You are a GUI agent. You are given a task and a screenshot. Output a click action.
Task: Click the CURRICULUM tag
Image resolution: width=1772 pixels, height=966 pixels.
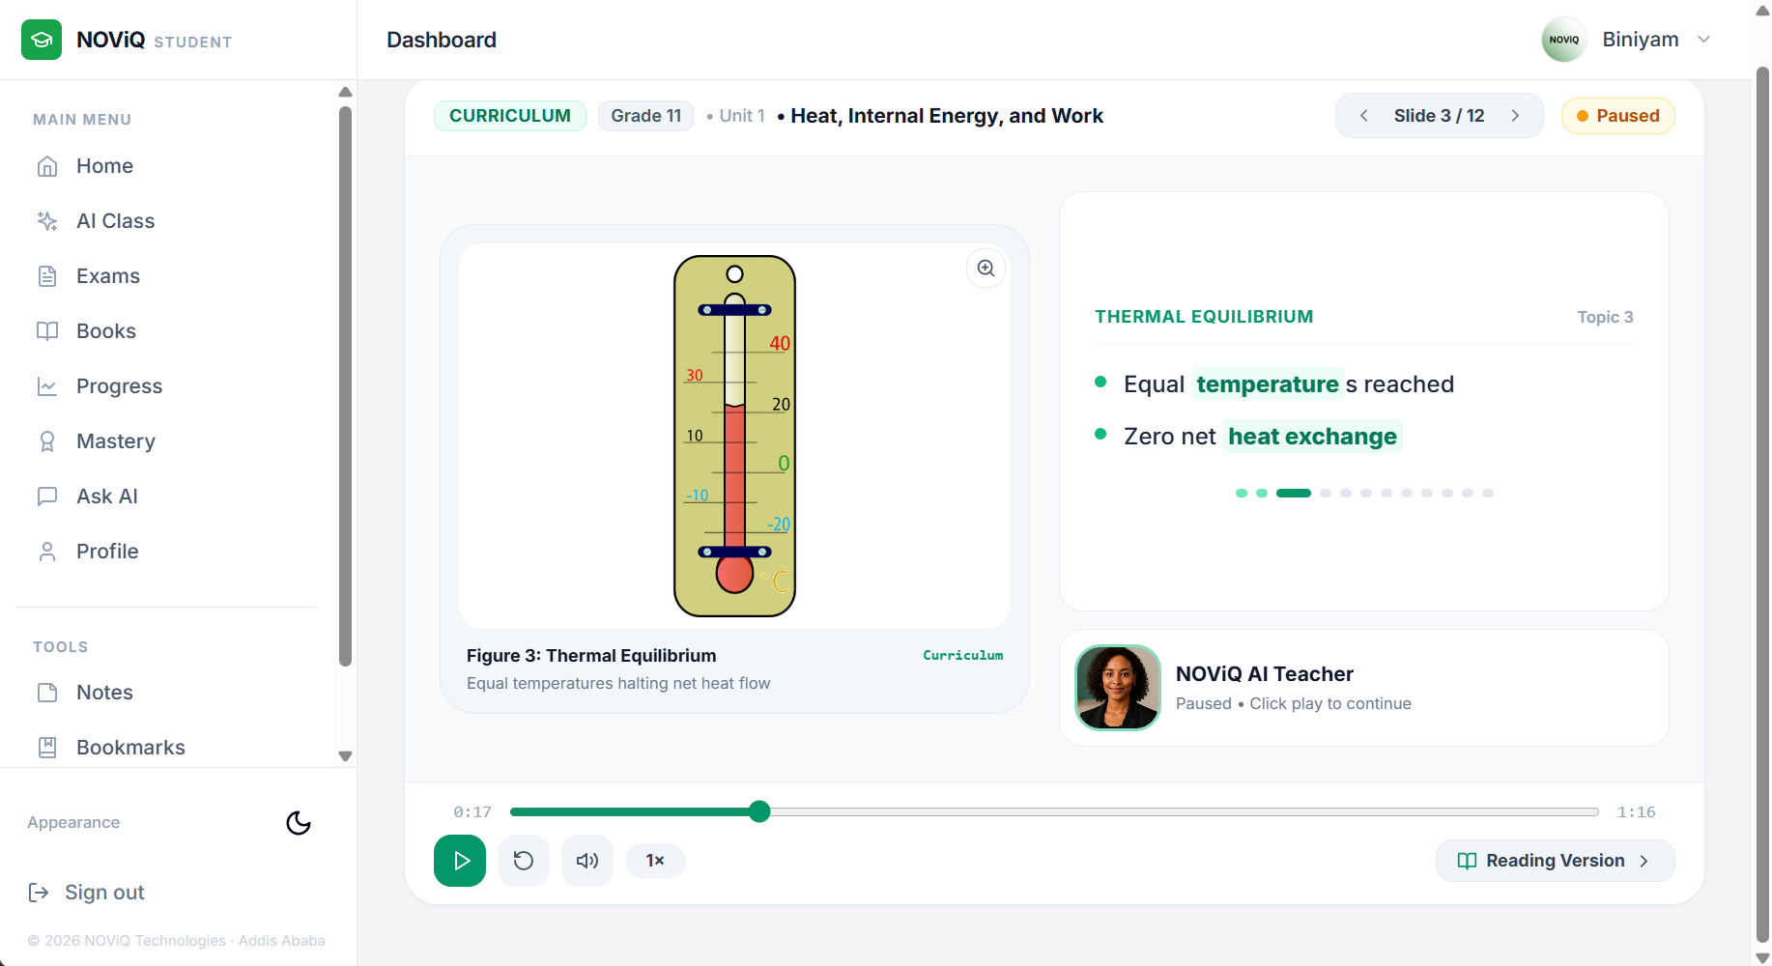(510, 116)
